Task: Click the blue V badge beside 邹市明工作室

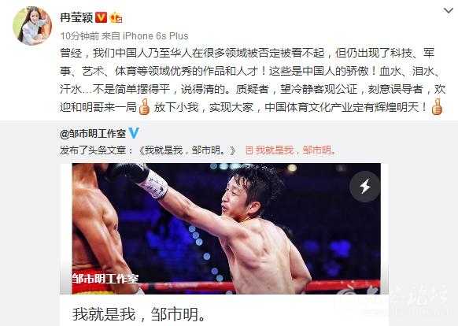Action: (134, 133)
